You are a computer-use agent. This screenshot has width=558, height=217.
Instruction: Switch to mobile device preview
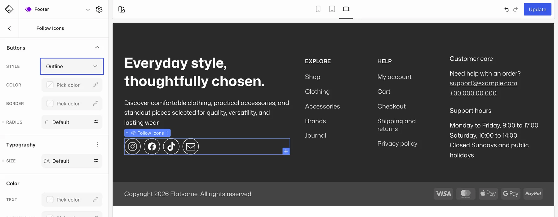318,9
